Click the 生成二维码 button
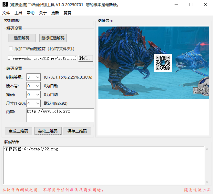Viewport: 213px width, 194px height. tap(18, 131)
